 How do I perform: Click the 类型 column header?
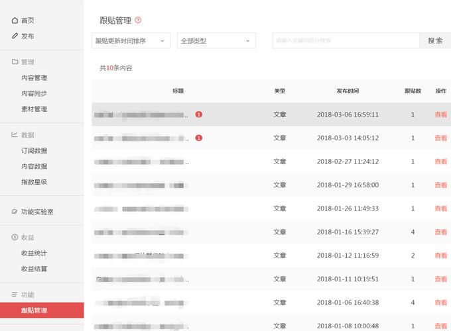(280, 91)
